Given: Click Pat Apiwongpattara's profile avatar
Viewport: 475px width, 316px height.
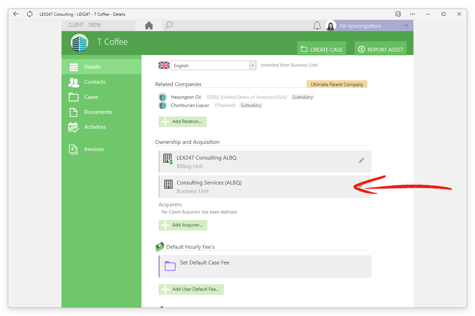Looking at the screenshot, I should (330, 26).
